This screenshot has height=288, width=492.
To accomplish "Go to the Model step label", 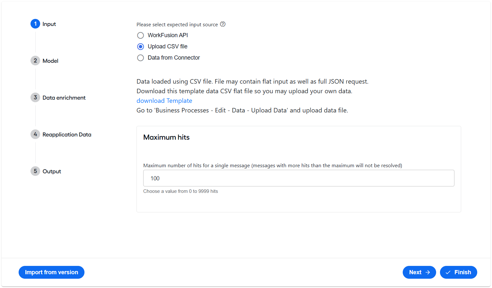I will [x=50, y=61].
